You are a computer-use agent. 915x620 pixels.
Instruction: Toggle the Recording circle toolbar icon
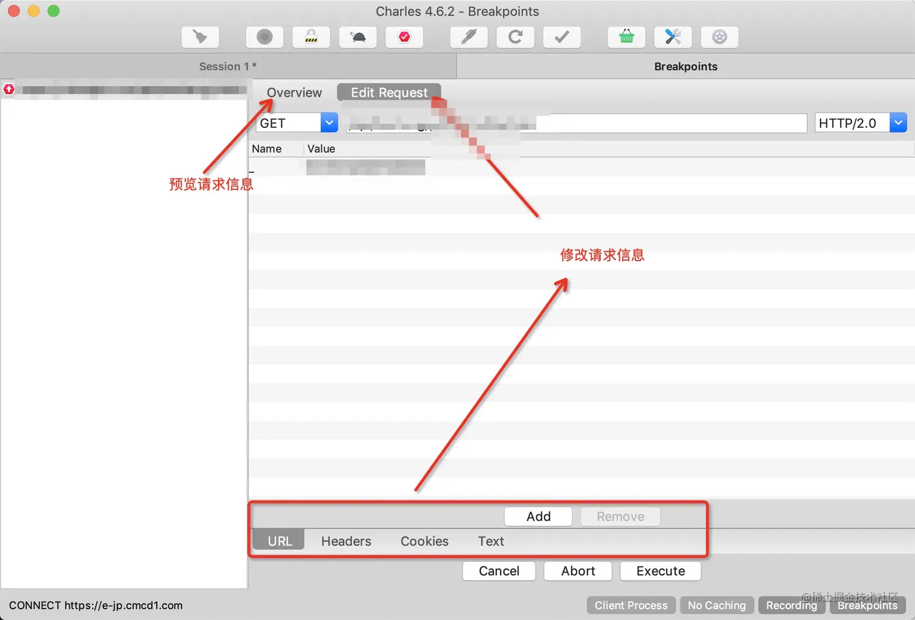[264, 37]
